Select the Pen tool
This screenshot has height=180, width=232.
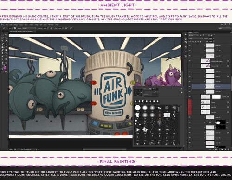[3, 56]
